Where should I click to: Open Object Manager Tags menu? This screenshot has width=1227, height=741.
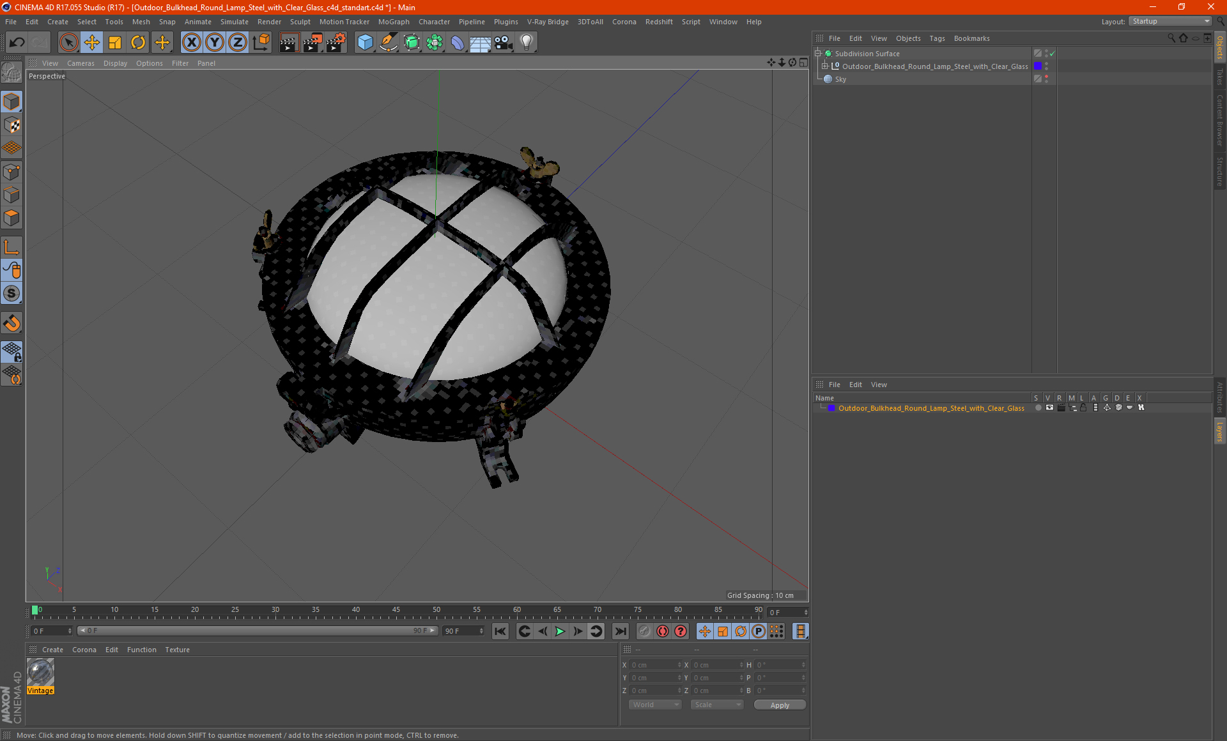[x=937, y=38]
